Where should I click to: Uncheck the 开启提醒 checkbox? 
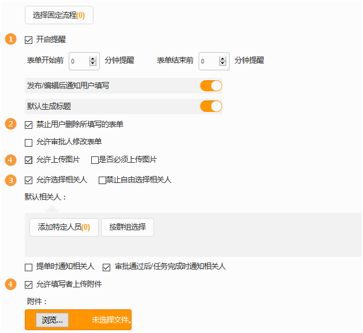[29, 40]
